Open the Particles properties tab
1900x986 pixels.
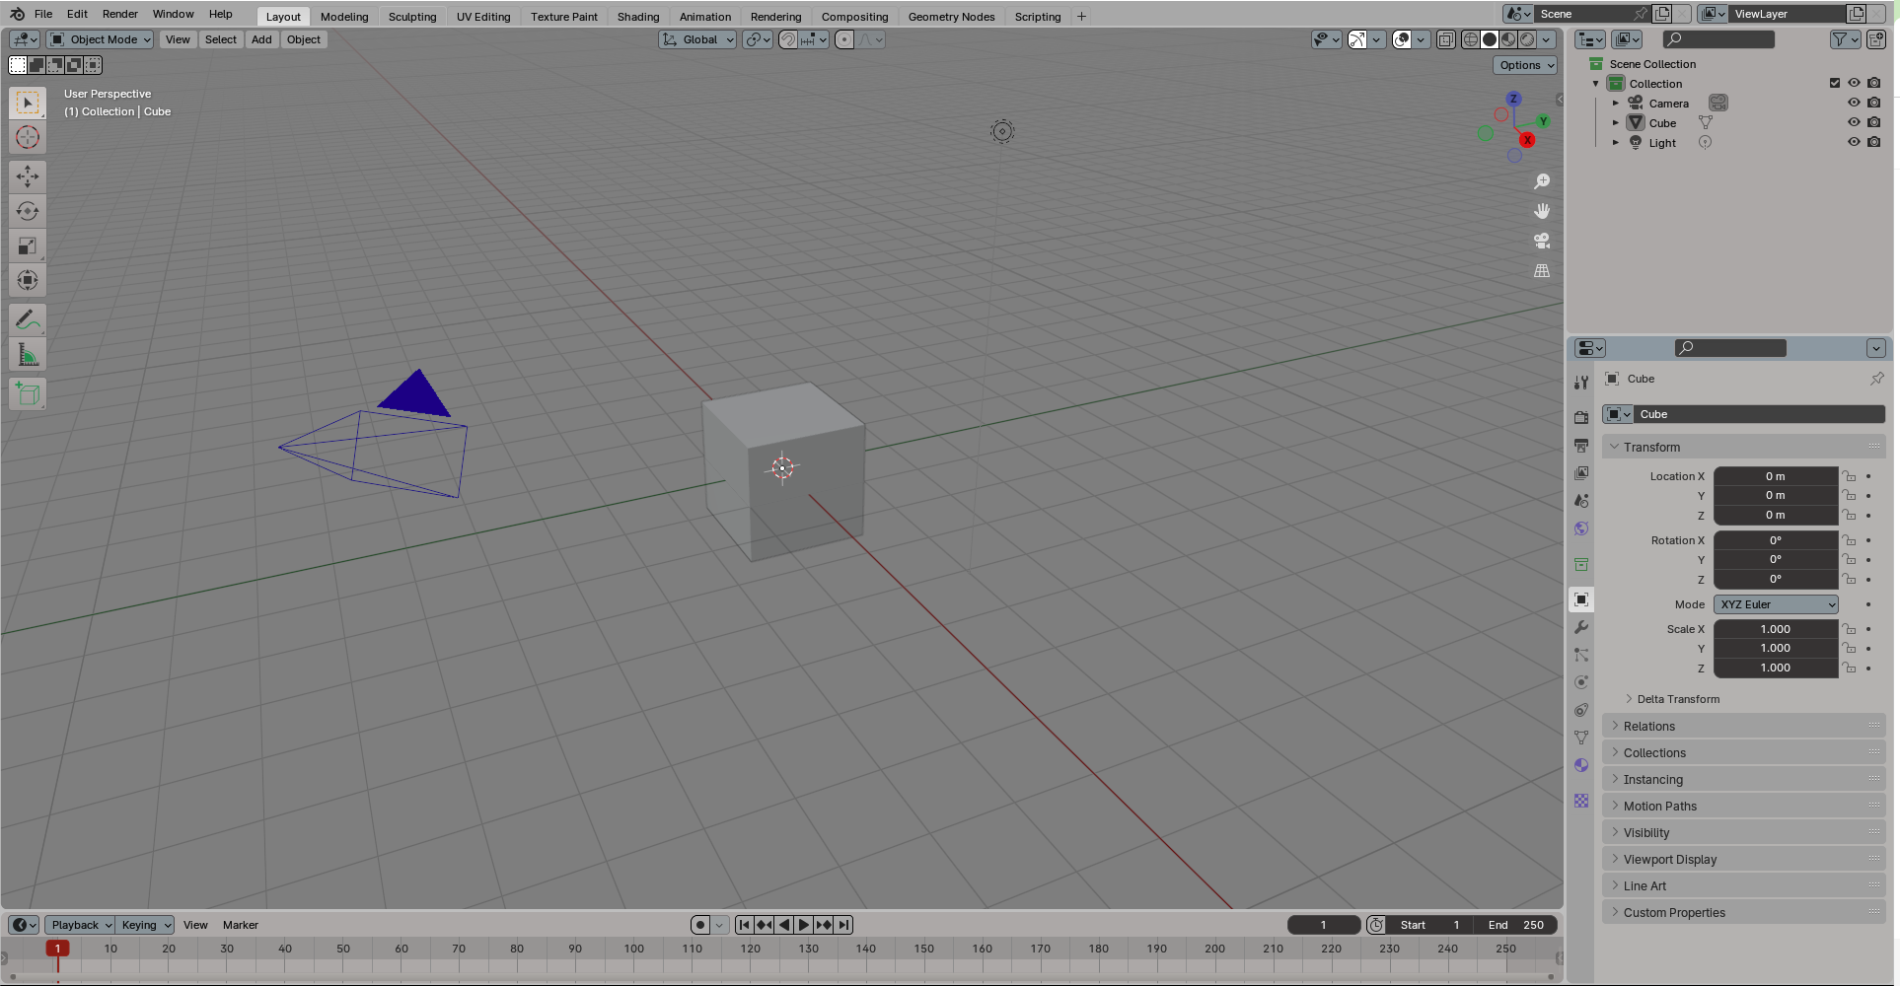pos(1581,655)
